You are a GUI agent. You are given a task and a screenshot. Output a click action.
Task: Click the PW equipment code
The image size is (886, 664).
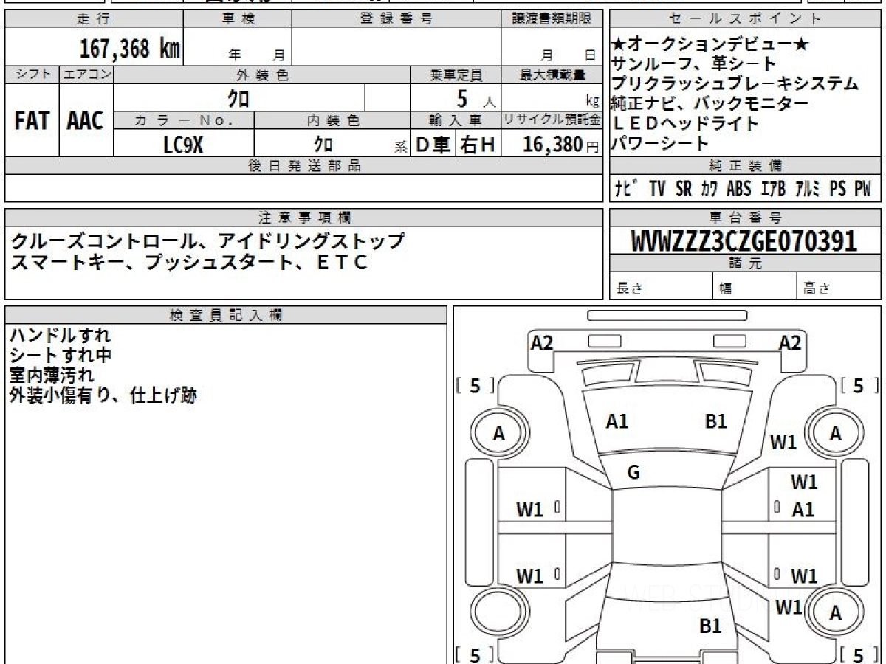pos(863,189)
